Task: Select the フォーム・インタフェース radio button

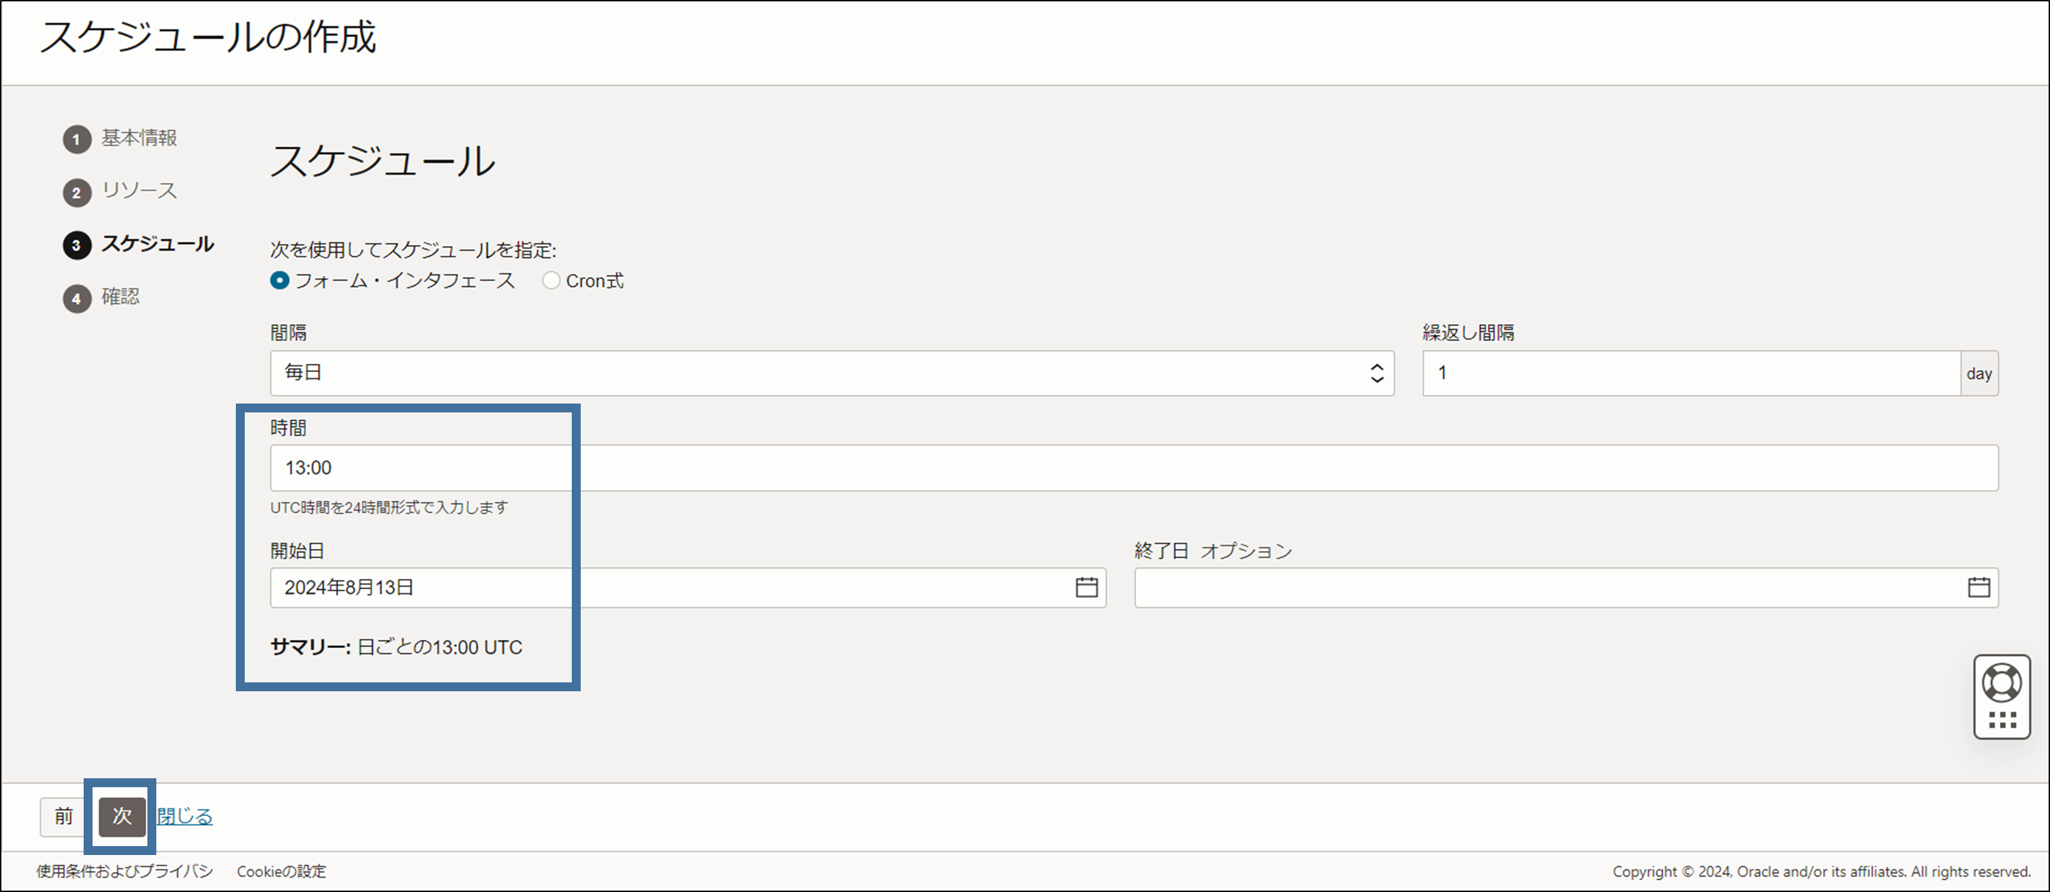Action: pos(279,281)
